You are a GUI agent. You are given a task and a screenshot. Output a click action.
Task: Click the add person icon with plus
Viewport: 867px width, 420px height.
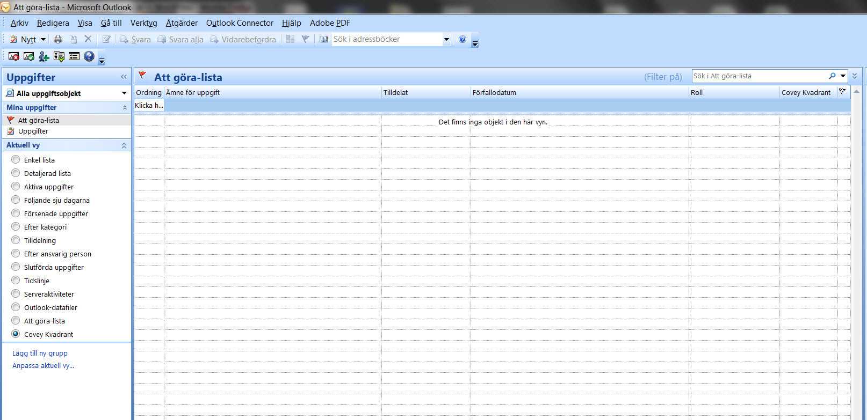44,56
